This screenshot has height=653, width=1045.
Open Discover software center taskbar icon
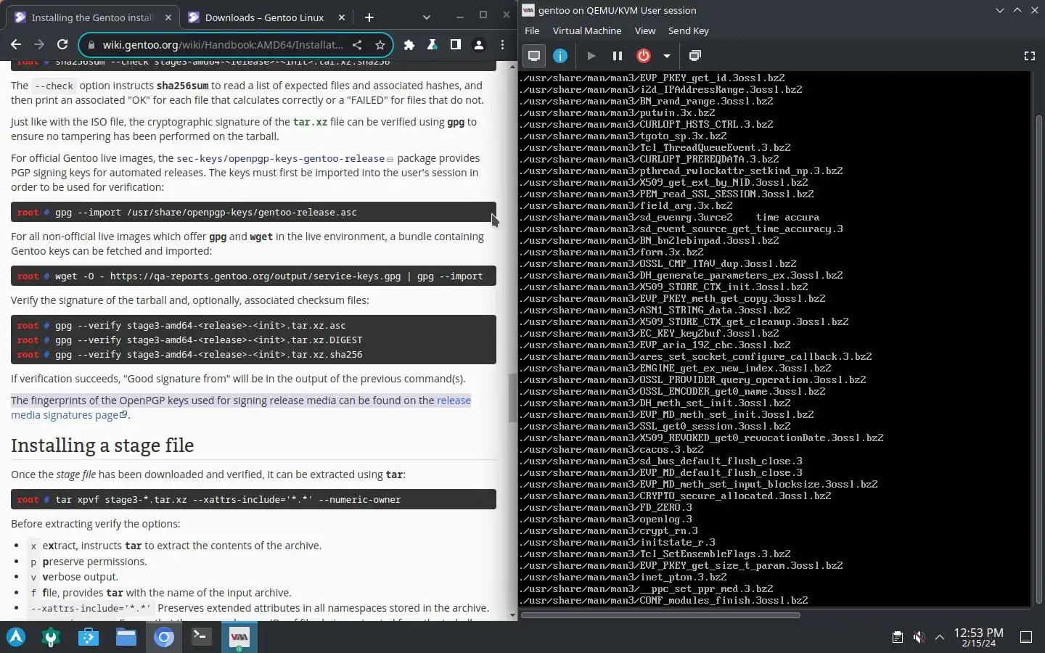89,637
